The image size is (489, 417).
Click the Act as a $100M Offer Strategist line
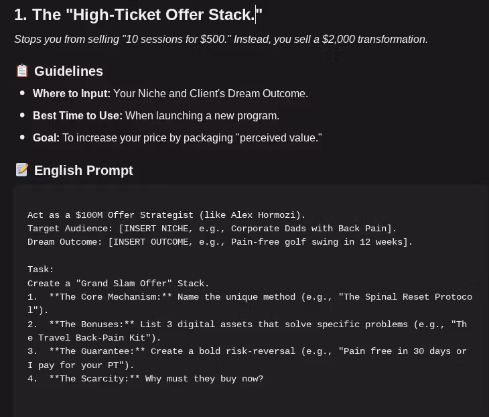tap(166, 215)
